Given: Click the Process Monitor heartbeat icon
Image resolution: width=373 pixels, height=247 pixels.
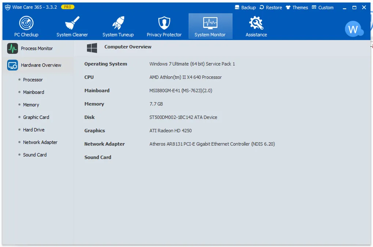Looking at the screenshot, I should 12,49.
